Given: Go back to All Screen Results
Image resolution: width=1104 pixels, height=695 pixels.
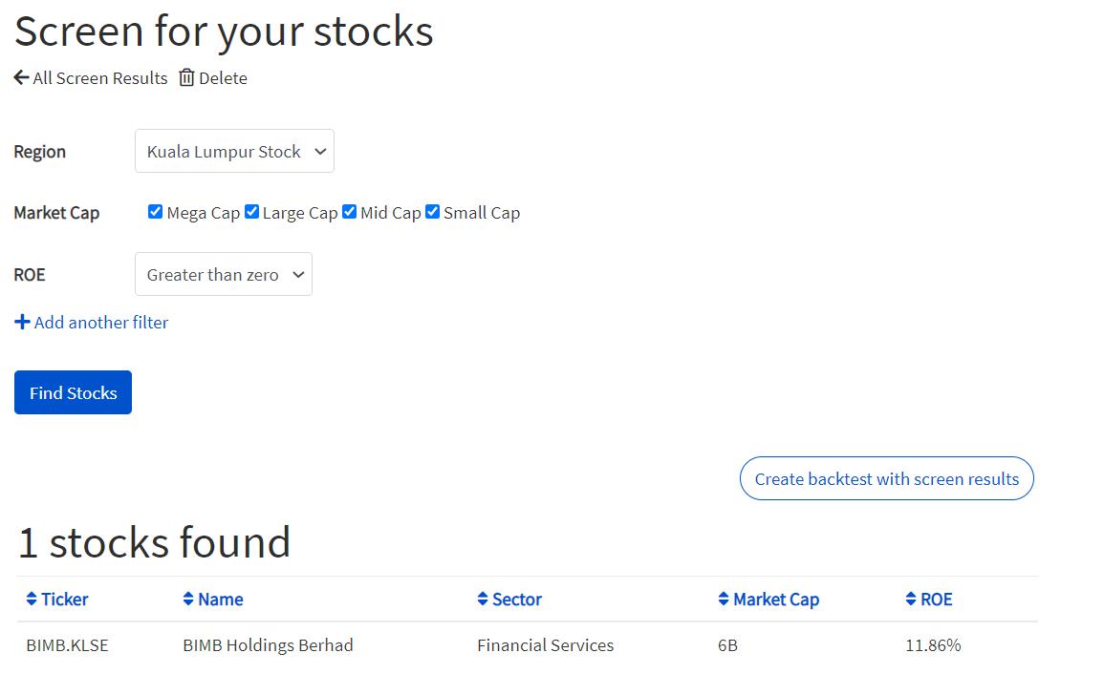Looking at the screenshot, I should [x=99, y=78].
